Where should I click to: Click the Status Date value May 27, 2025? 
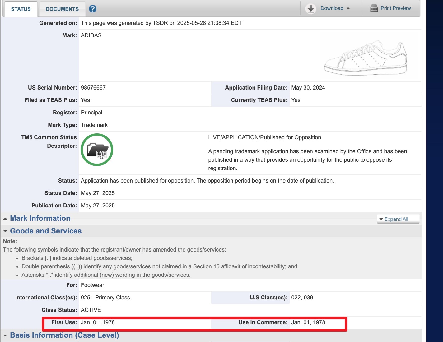98,193
